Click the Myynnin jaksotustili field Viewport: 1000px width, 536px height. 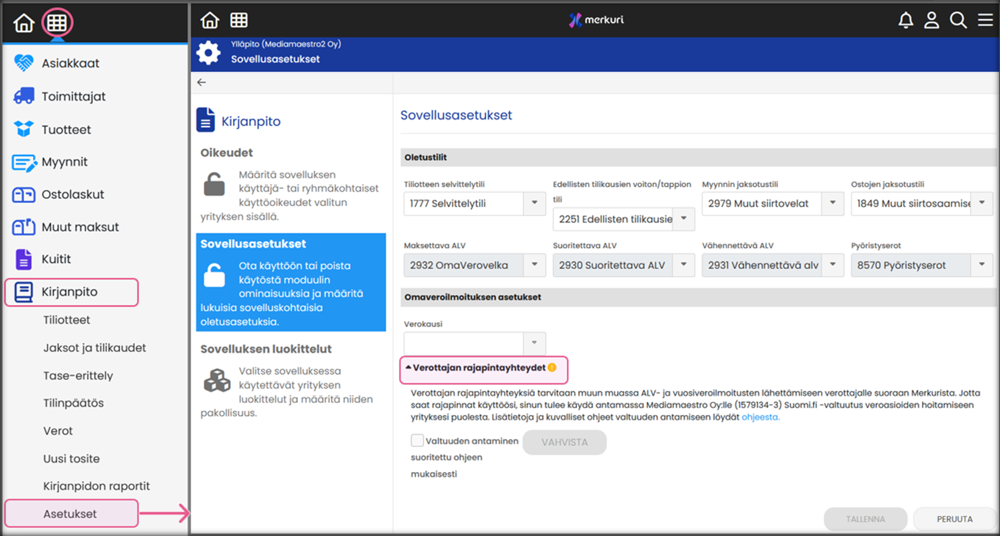coord(762,204)
